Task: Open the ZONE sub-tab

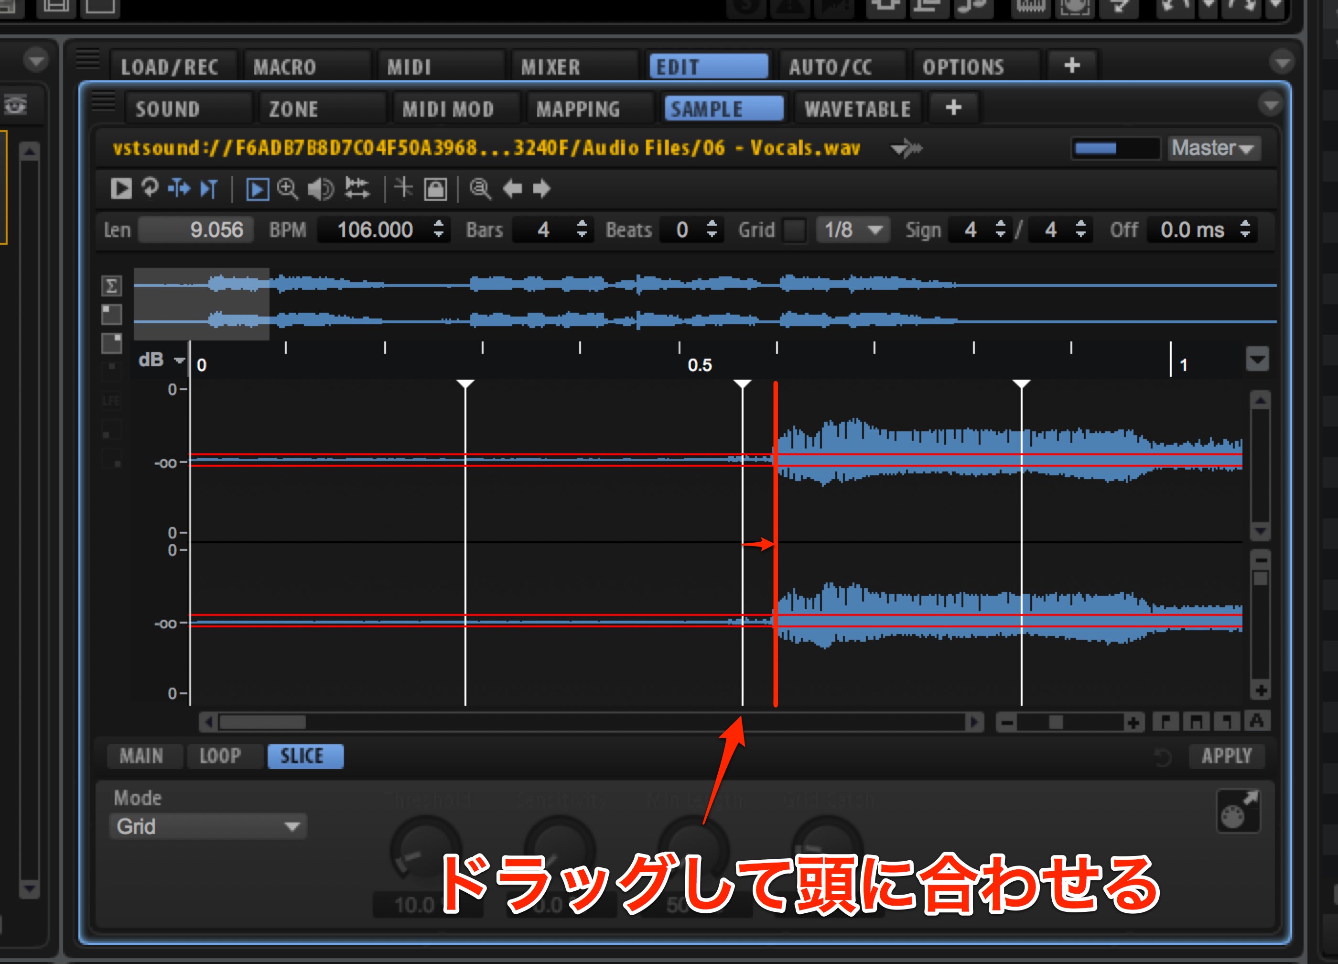Action: (322, 109)
